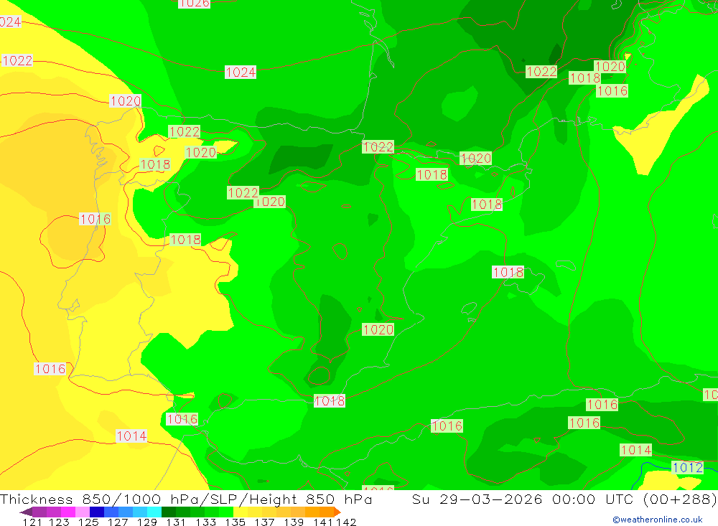Screen dimensions: 718x526
Task: Choose the light pink legend swatch
Action: pos(83,512)
